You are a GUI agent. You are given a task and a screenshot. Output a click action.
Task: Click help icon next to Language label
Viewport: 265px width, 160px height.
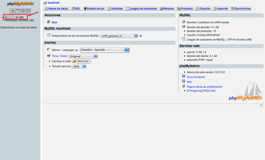(76, 50)
